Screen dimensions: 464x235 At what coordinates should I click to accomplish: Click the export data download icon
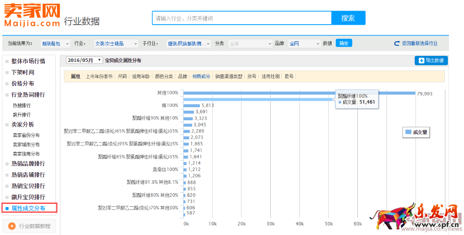[x=421, y=61]
